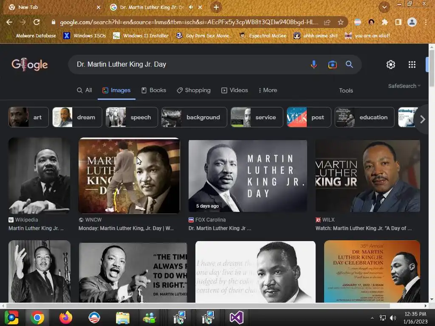This screenshot has height=326, width=435.
Task: Open you are an idiot! bookmark
Action: click(367, 36)
